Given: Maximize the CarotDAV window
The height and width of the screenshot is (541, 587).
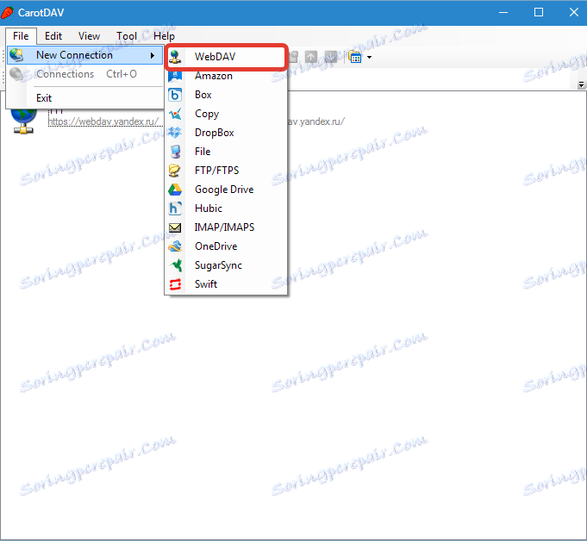Looking at the screenshot, I should (x=539, y=12).
